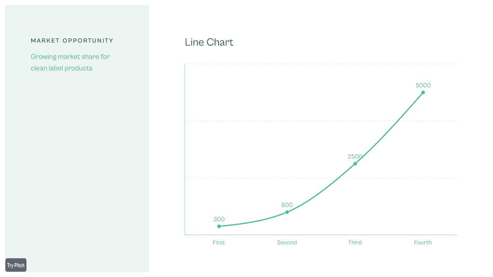Select the 'Growing market share' subtitle text
Viewport: 493px width, 277px height.
[x=70, y=62]
